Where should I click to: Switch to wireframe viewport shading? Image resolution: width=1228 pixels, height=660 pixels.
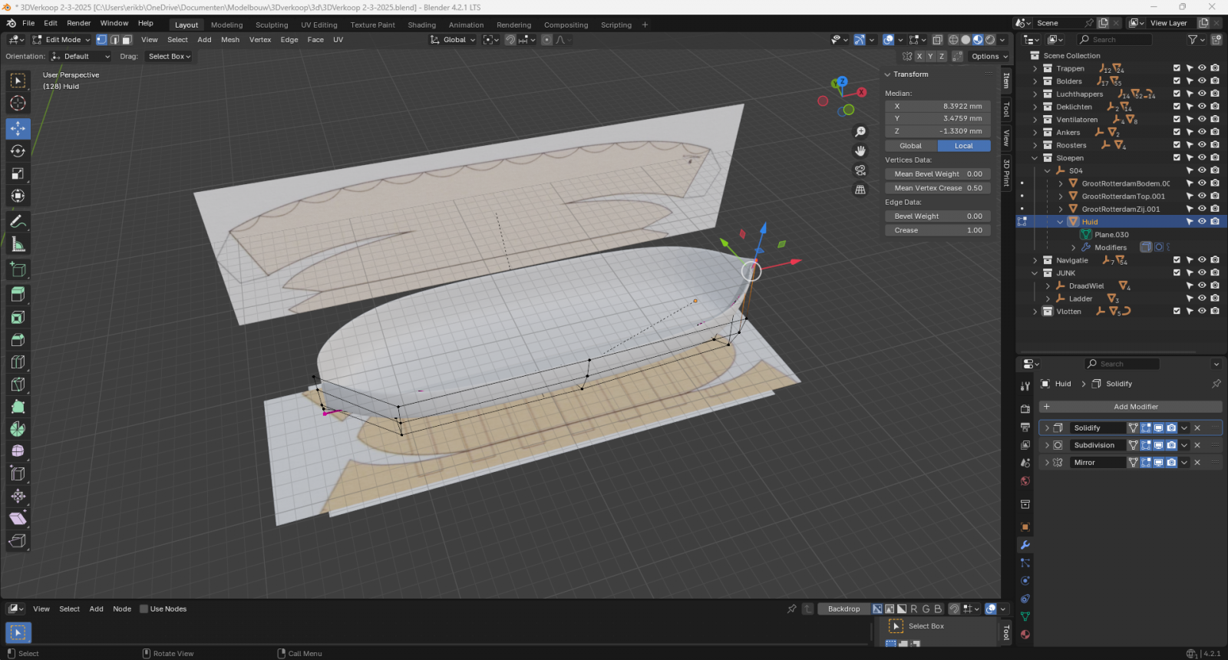953,40
